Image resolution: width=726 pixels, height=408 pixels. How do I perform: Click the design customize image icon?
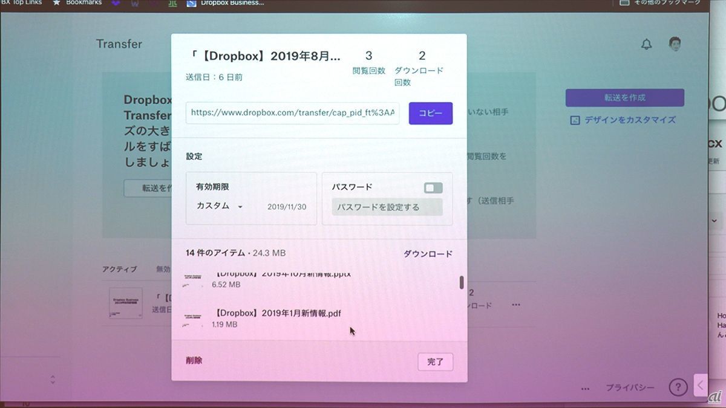click(575, 120)
